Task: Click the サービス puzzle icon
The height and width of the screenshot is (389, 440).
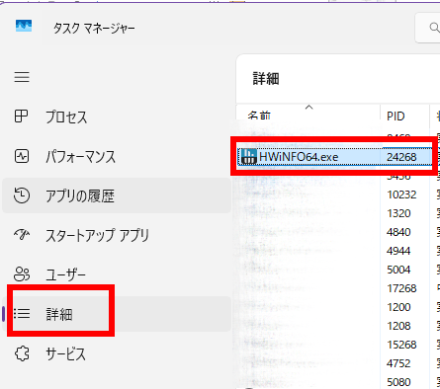Action: click(22, 353)
